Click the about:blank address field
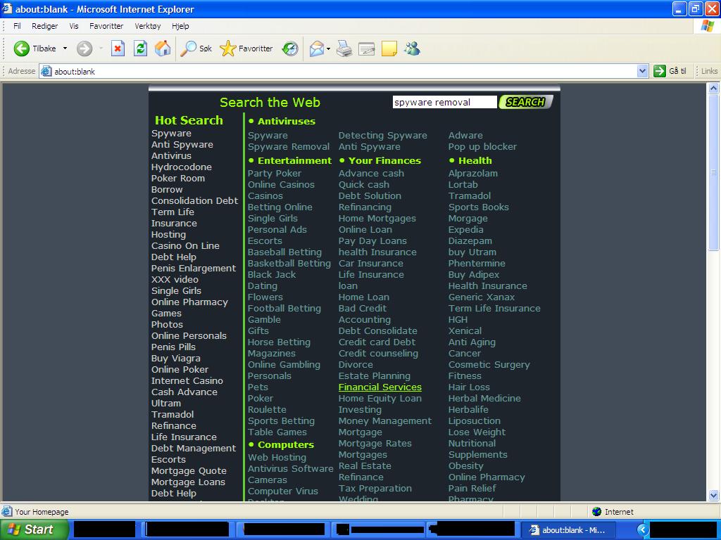Screen dimensions: 721x540 pos(339,71)
